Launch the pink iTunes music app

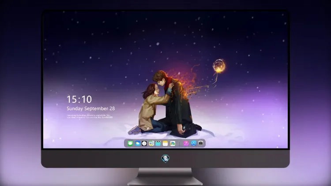pos(186,143)
